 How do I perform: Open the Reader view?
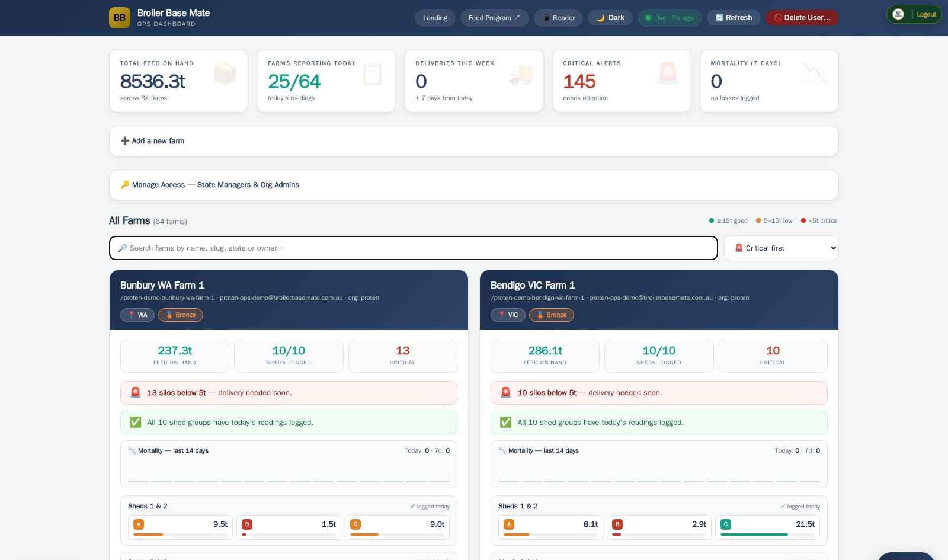point(559,18)
